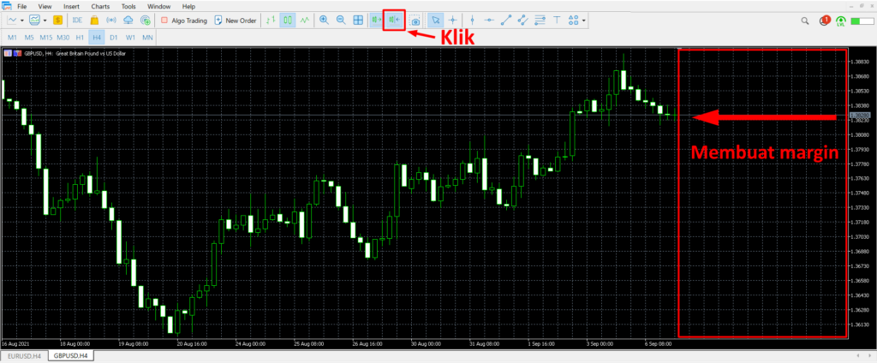The image size is (877, 363).
Task: Click the GBPUSD, H4 chart title text
Action: pyautogui.click(x=75, y=53)
